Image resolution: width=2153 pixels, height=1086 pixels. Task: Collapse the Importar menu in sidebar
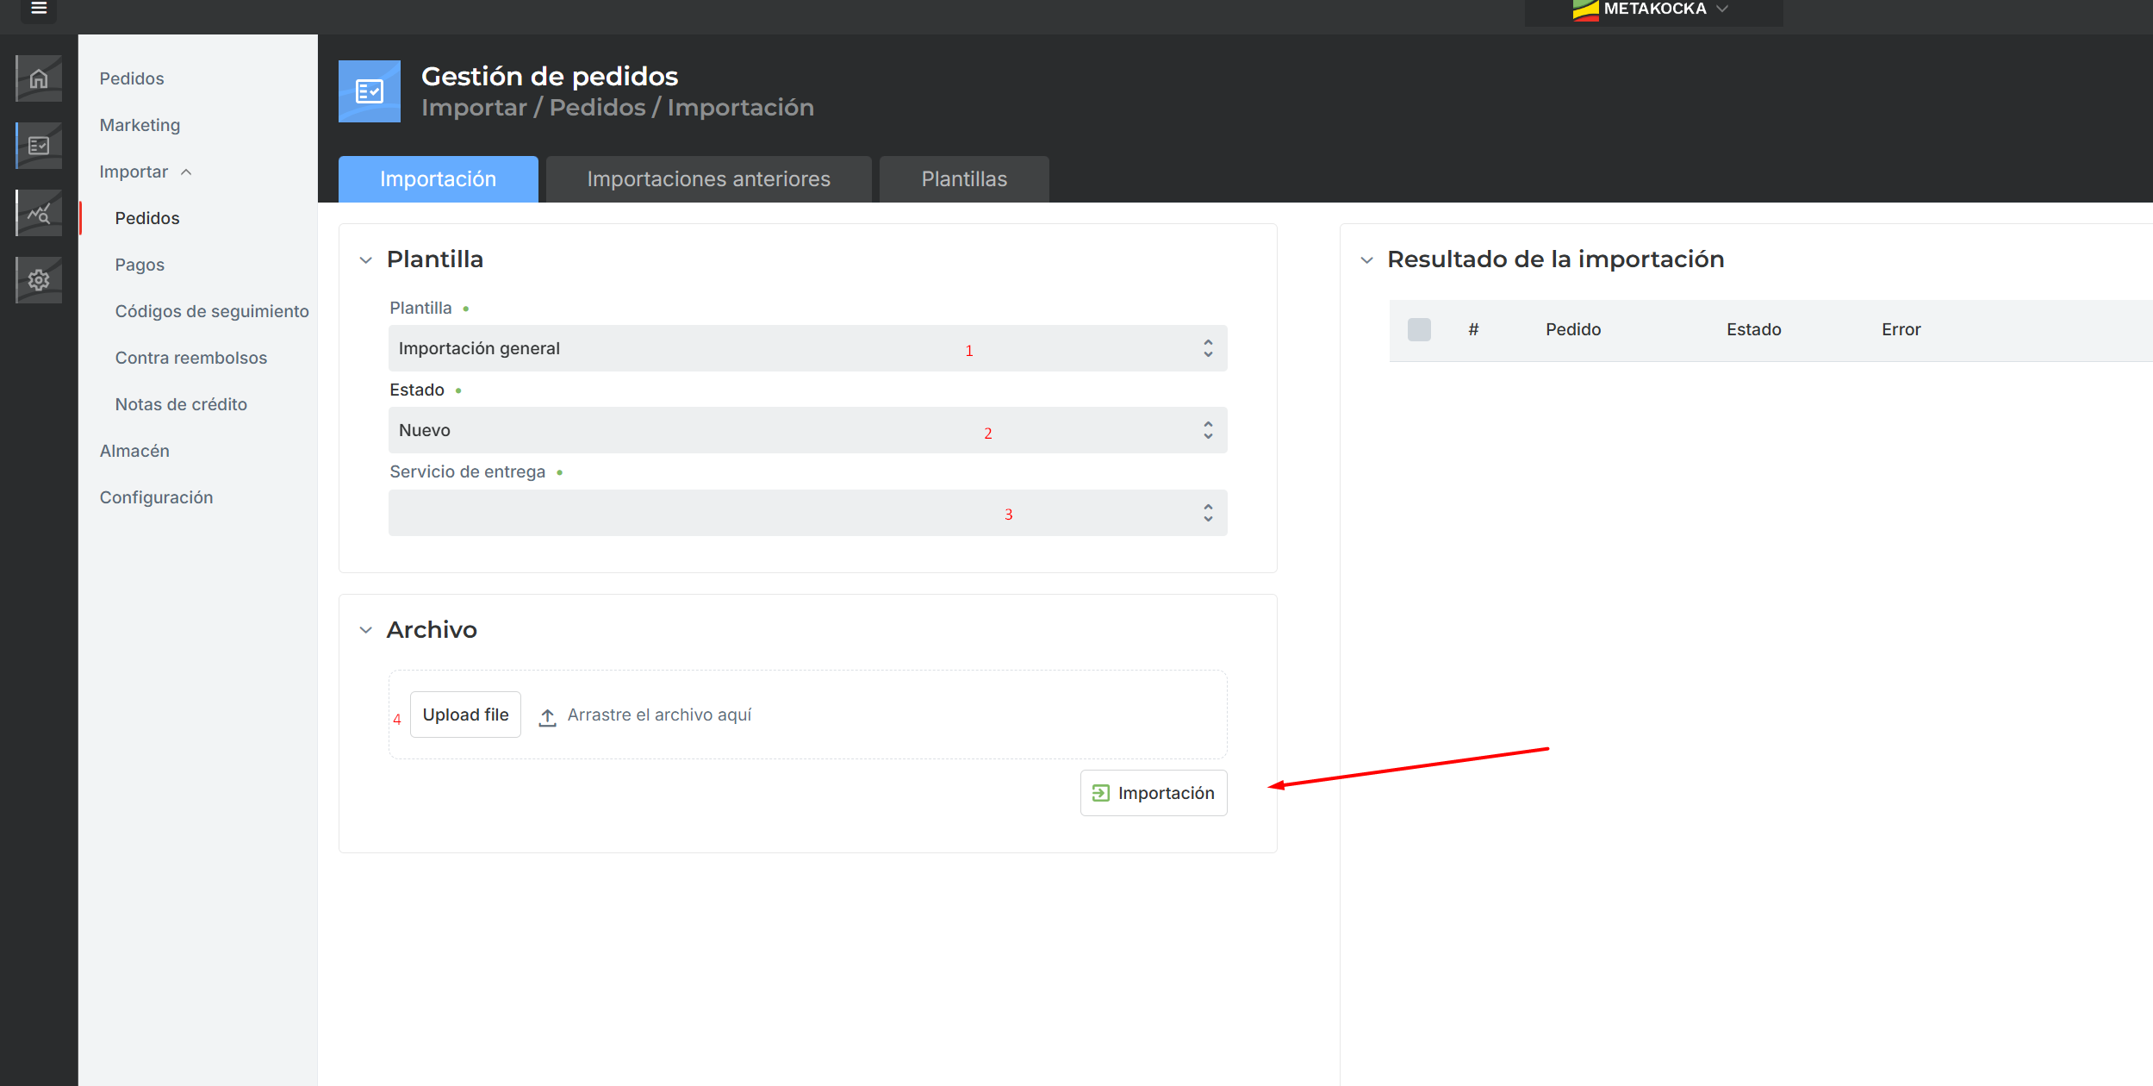click(186, 172)
